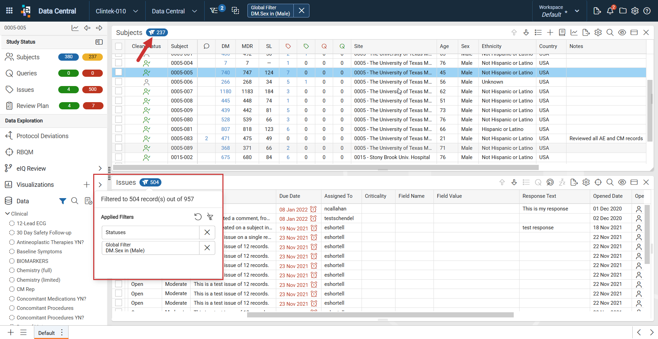This screenshot has width=658, height=339.
Task: Open Protocol Deviations in the sidebar
Action: coord(42,136)
